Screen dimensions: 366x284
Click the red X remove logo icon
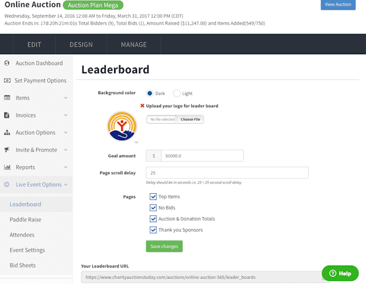click(142, 106)
